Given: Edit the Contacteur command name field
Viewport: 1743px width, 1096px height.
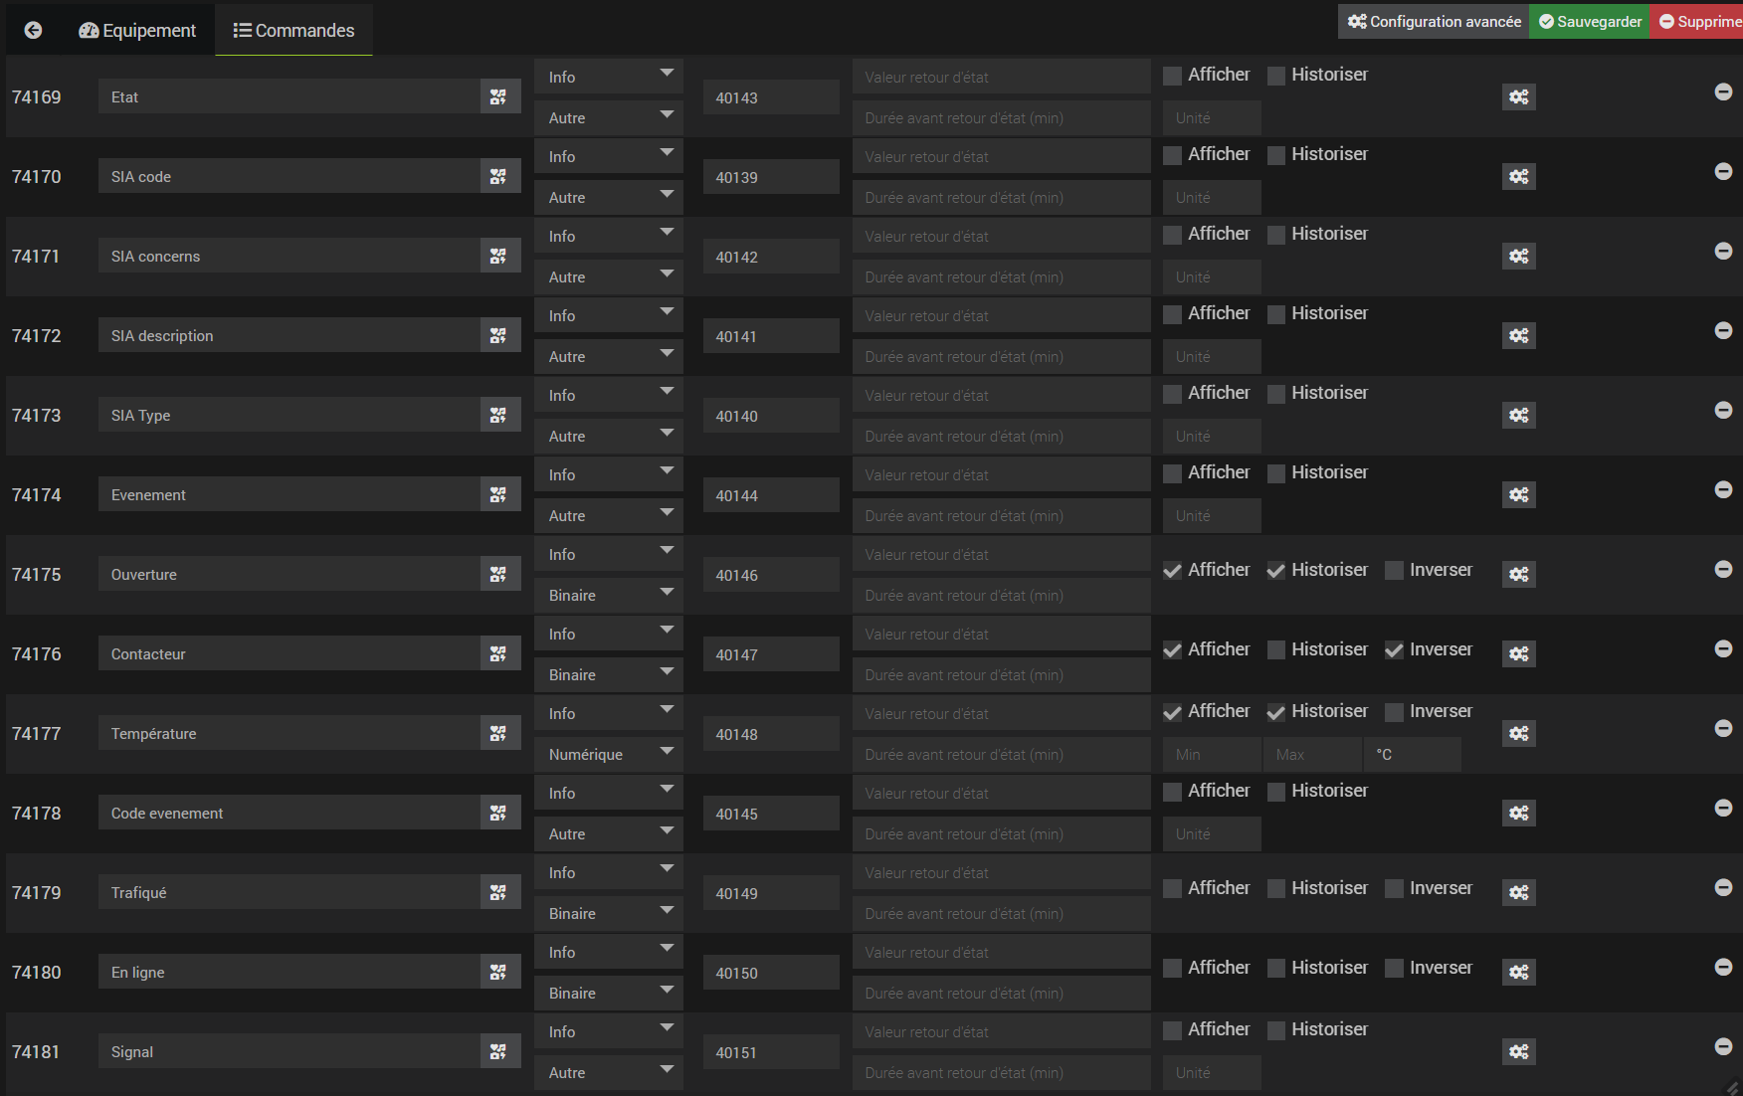Looking at the screenshot, I should pos(290,653).
